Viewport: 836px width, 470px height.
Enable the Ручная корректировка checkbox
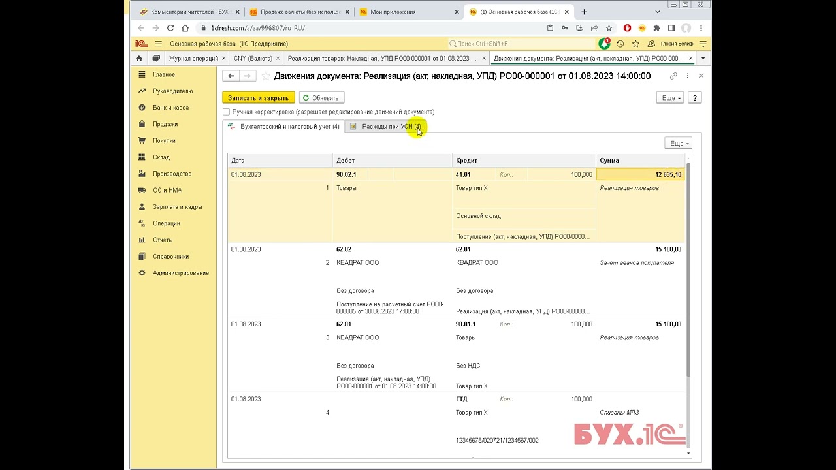pyautogui.click(x=227, y=112)
